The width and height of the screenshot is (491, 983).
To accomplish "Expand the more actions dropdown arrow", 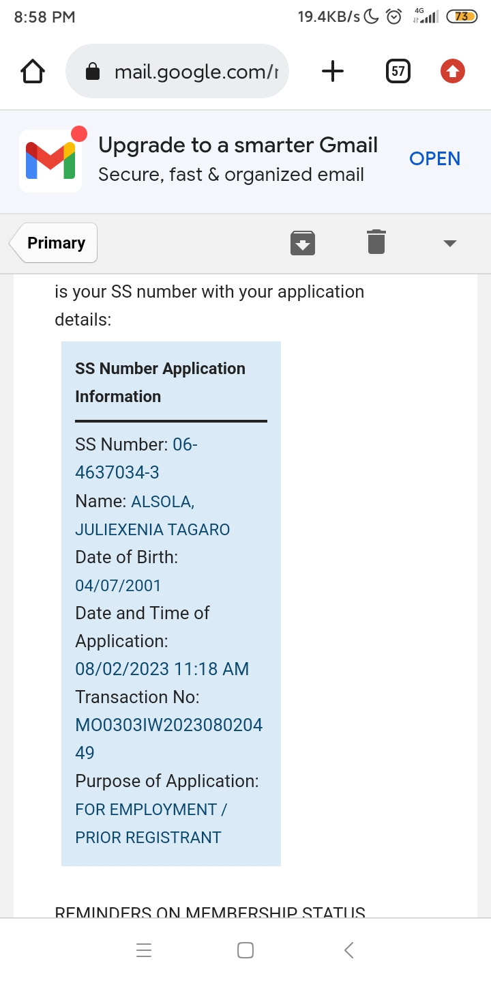I will tap(449, 243).
